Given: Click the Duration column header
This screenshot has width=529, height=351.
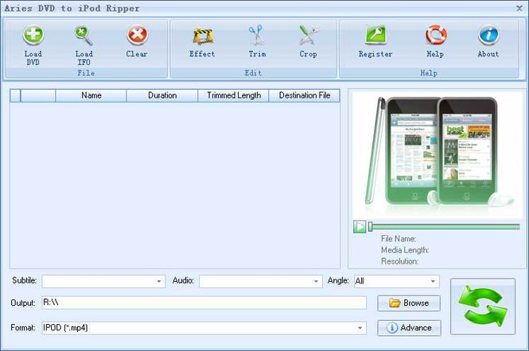Looking at the screenshot, I should click(x=162, y=95).
